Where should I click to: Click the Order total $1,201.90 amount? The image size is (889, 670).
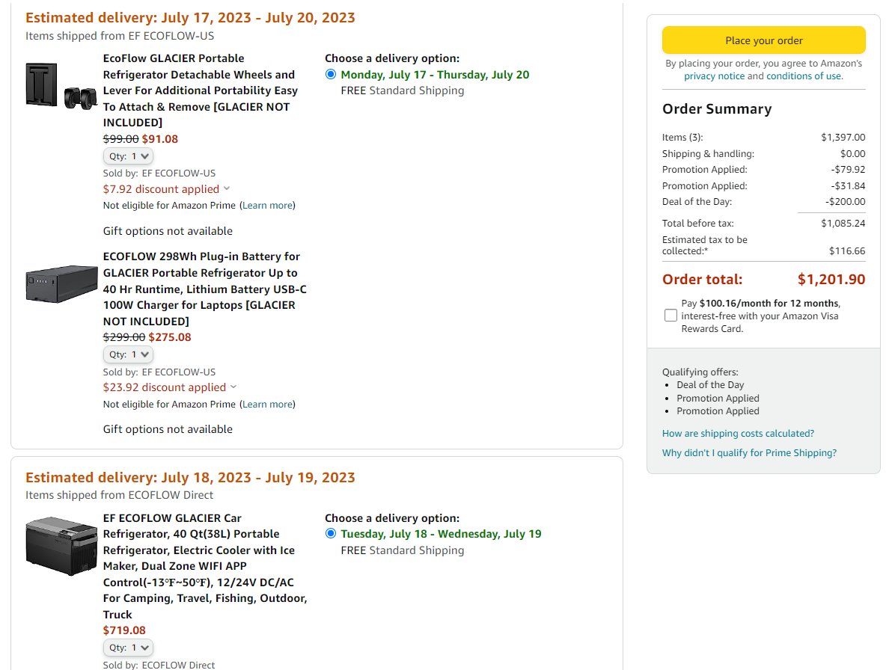coord(831,279)
